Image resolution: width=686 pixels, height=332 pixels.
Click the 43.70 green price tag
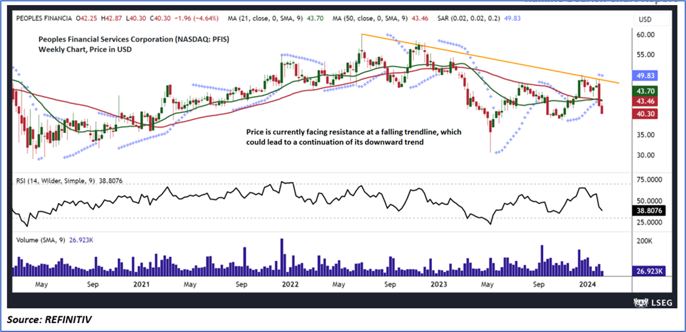646,92
